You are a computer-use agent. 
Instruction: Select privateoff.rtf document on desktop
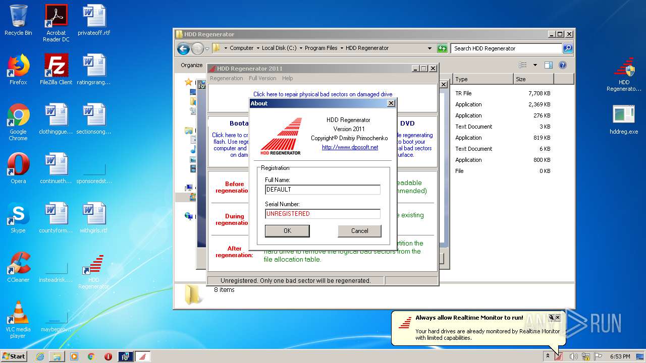(x=94, y=20)
